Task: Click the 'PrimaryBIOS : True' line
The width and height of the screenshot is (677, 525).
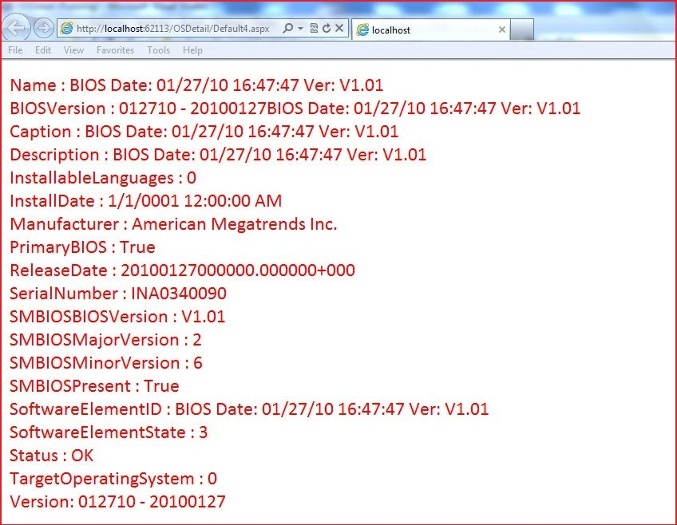Action: [82, 247]
